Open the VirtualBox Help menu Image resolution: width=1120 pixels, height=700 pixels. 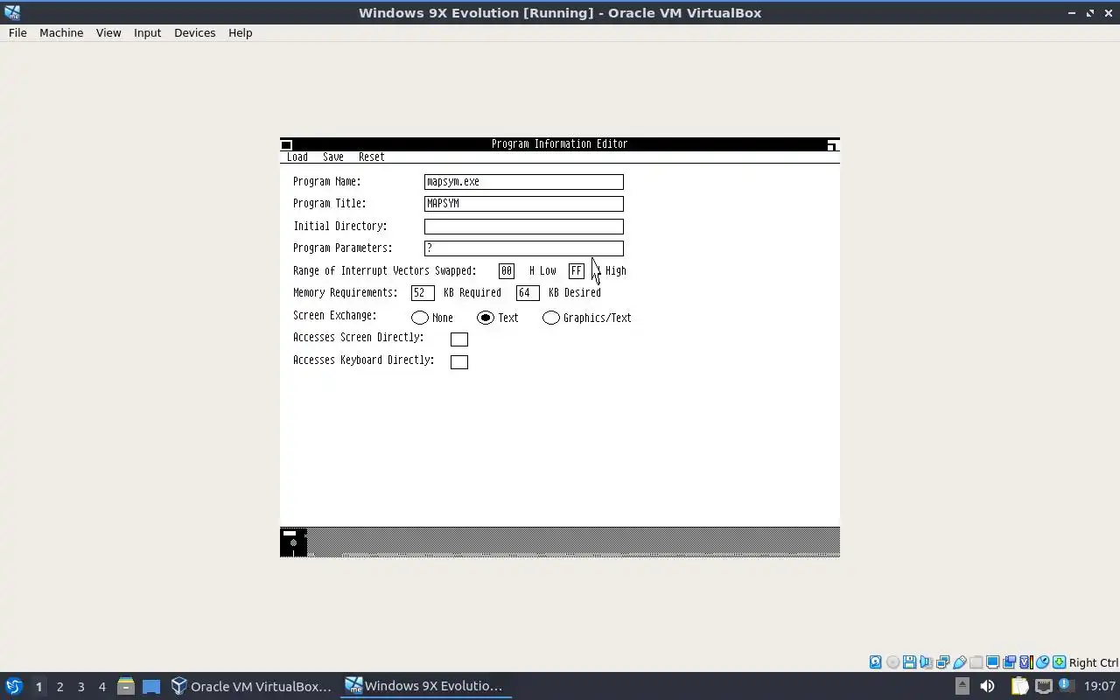coord(240,32)
